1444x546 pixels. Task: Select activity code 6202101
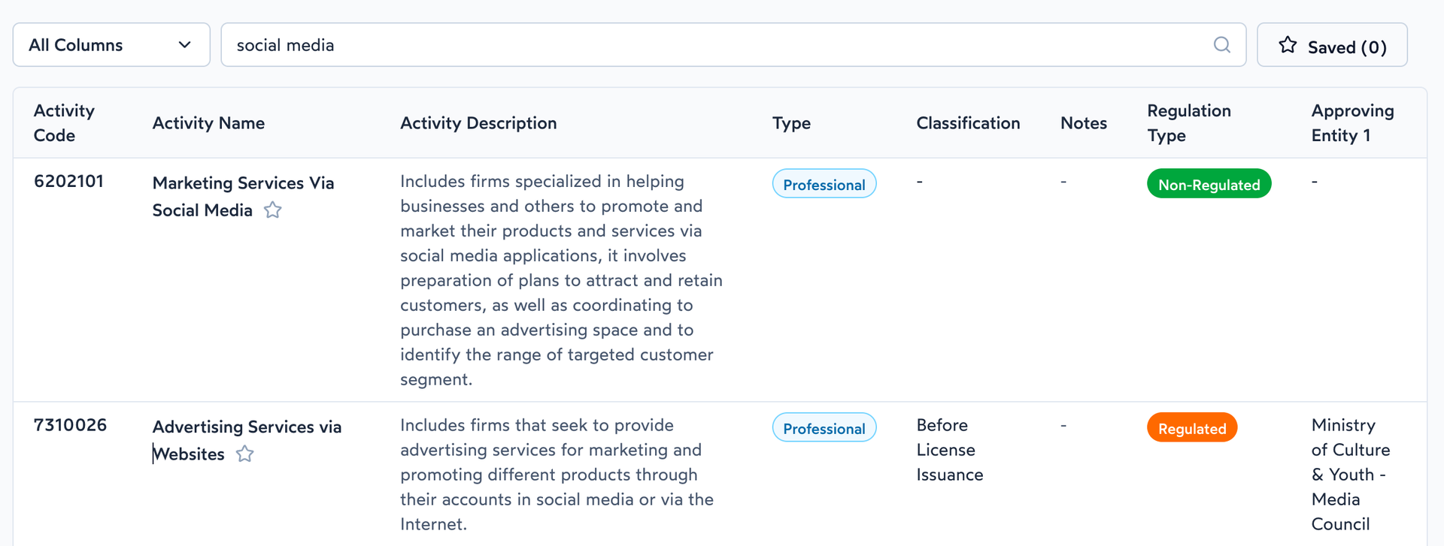pos(68,181)
